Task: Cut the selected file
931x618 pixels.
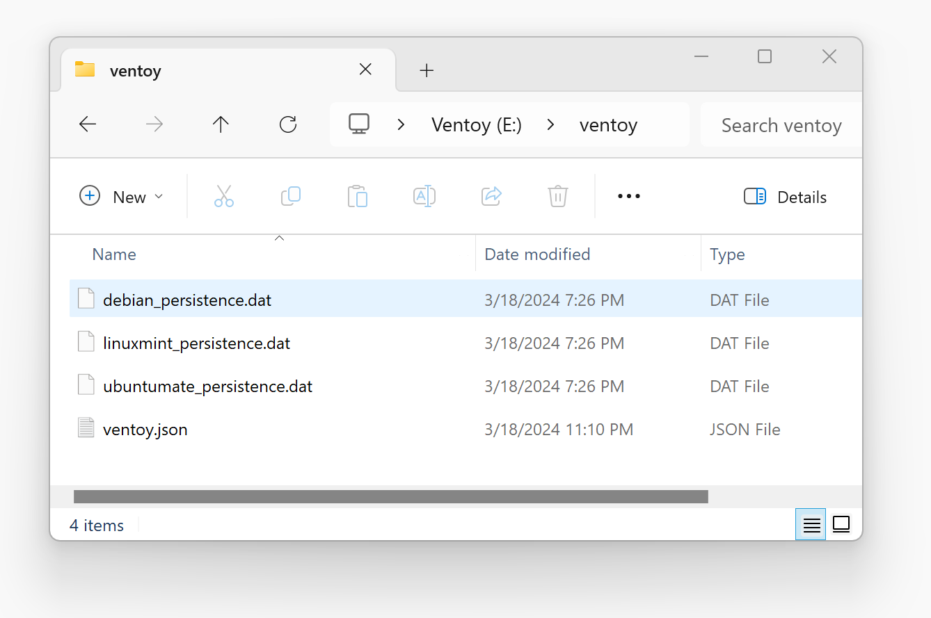Action: (x=223, y=196)
